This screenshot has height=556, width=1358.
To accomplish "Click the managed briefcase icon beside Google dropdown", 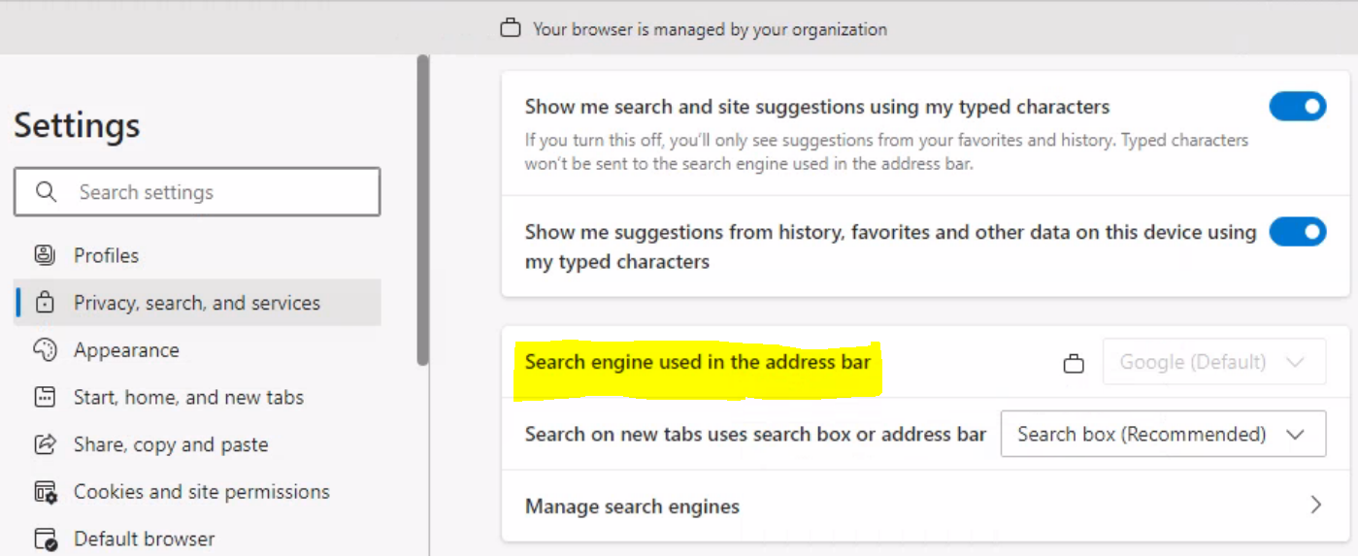I will pos(1074,364).
